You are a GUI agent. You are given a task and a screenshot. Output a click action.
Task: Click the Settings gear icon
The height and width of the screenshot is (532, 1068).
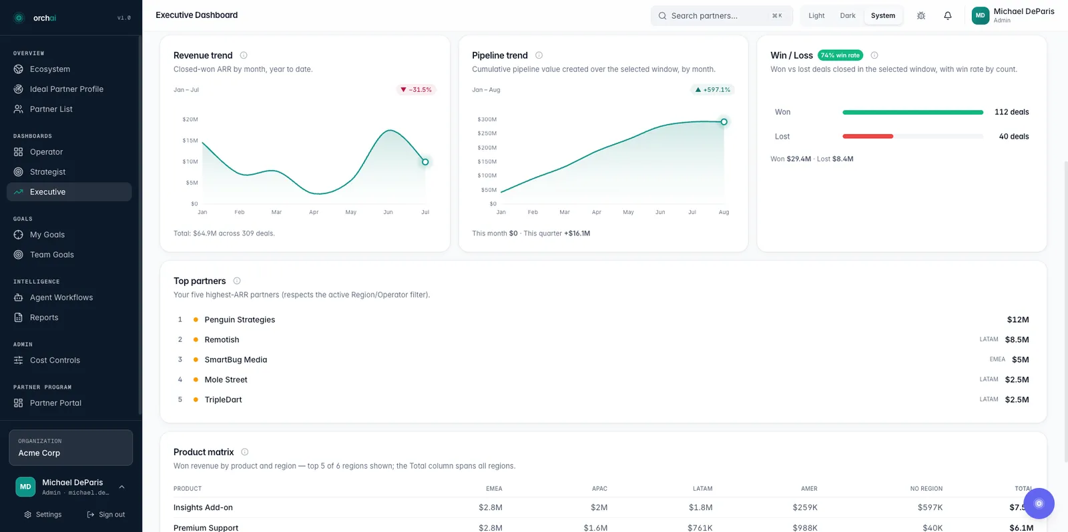[x=27, y=515]
